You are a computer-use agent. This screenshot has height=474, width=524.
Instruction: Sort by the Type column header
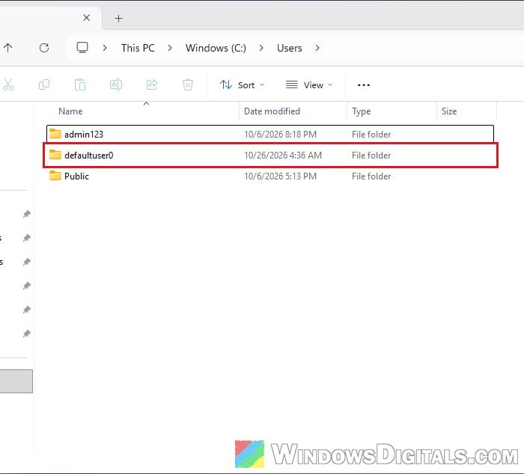pyautogui.click(x=362, y=111)
